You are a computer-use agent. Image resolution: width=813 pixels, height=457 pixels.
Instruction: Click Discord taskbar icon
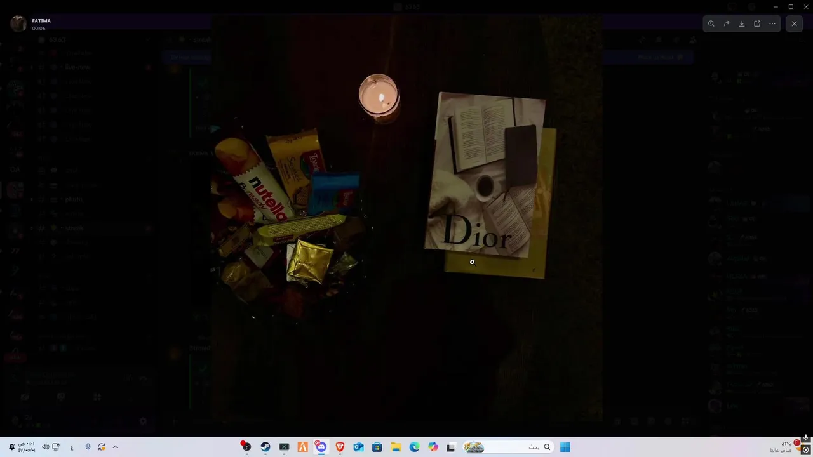[x=321, y=447]
